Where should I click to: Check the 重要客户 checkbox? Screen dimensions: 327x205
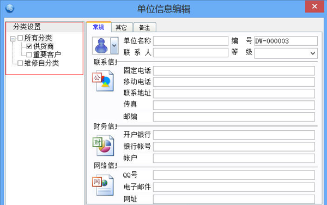[29, 55]
